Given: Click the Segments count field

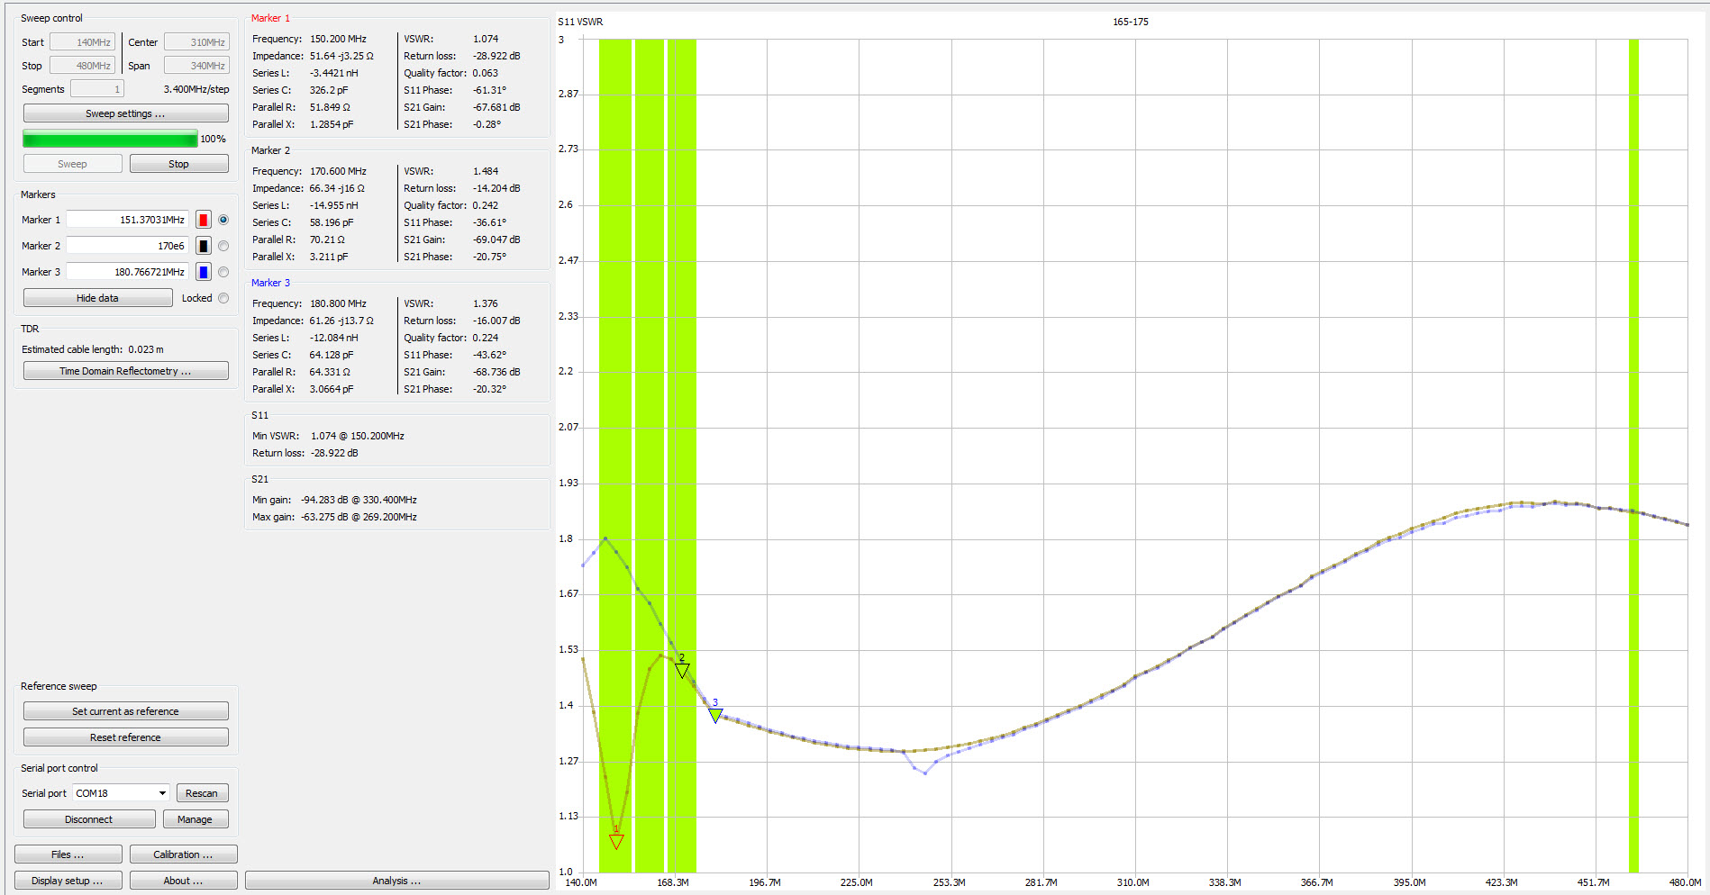Looking at the screenshot, I should (x=97, y=89).
